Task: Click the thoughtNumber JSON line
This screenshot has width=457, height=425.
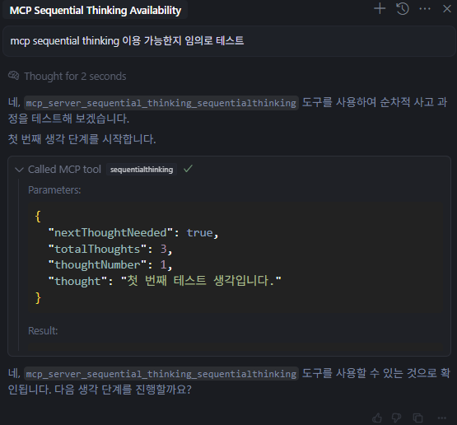Action: coord(110,264)
